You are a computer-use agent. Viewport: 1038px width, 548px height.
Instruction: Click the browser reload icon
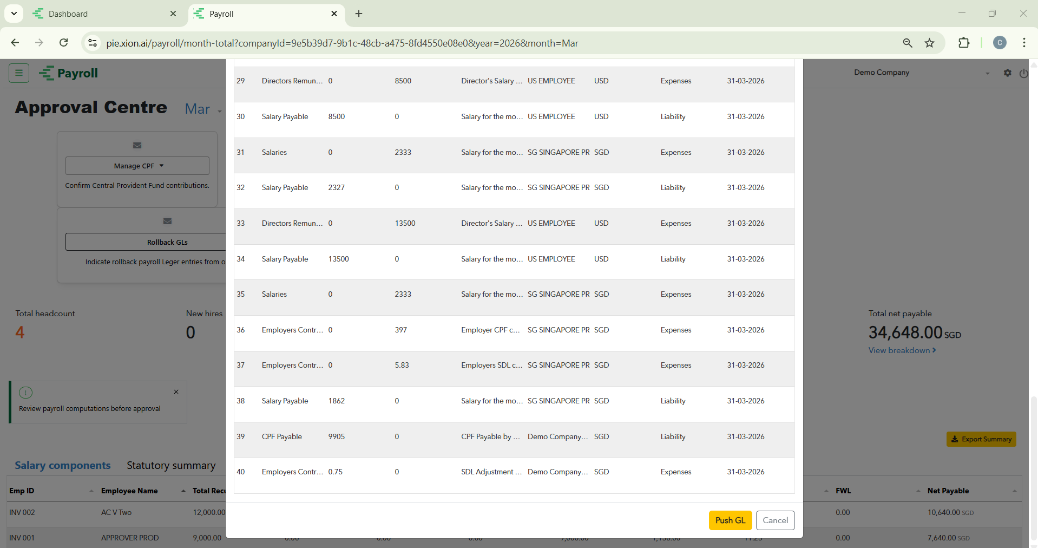tap(63, 43)
